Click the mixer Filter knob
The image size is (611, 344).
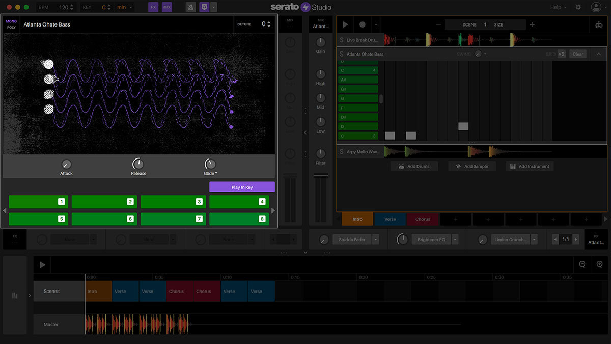tap(321, 153)
